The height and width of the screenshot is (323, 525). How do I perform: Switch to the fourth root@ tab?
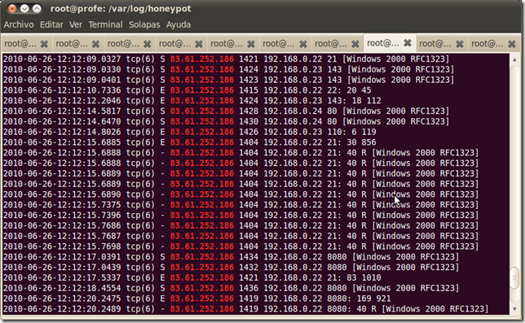(174, 44)
